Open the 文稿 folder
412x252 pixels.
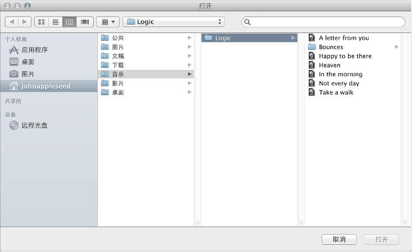146,56
